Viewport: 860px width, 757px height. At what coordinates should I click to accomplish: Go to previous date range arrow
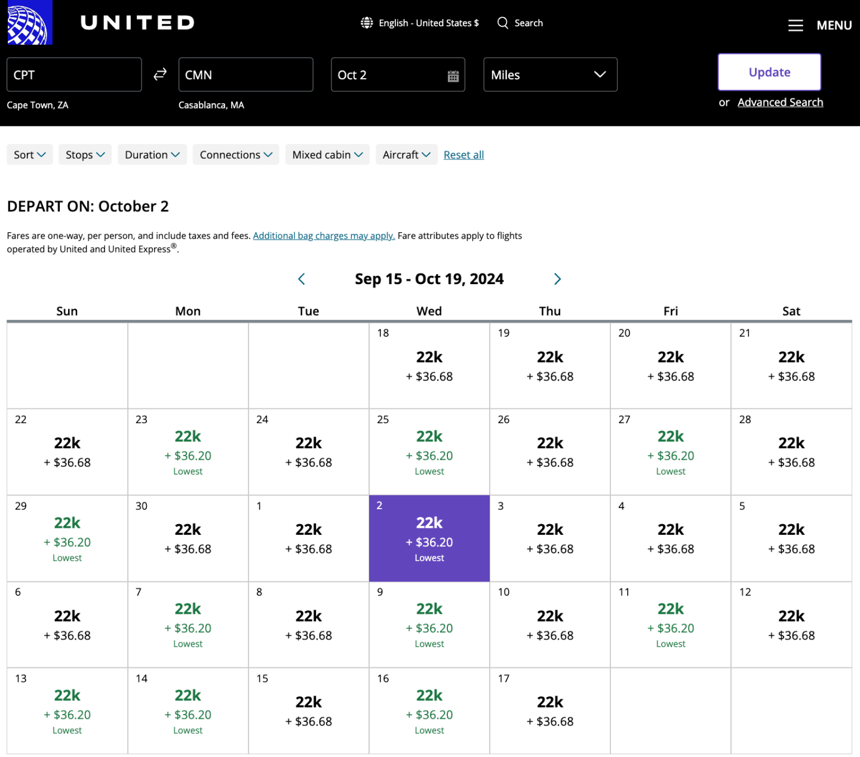pos(302,279)
